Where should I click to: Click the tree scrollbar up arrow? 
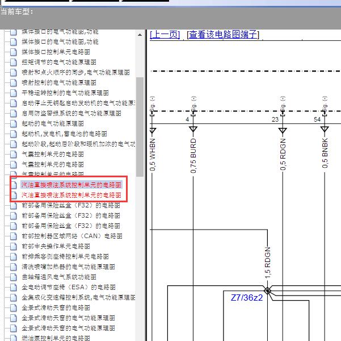(x=140, y=35)
